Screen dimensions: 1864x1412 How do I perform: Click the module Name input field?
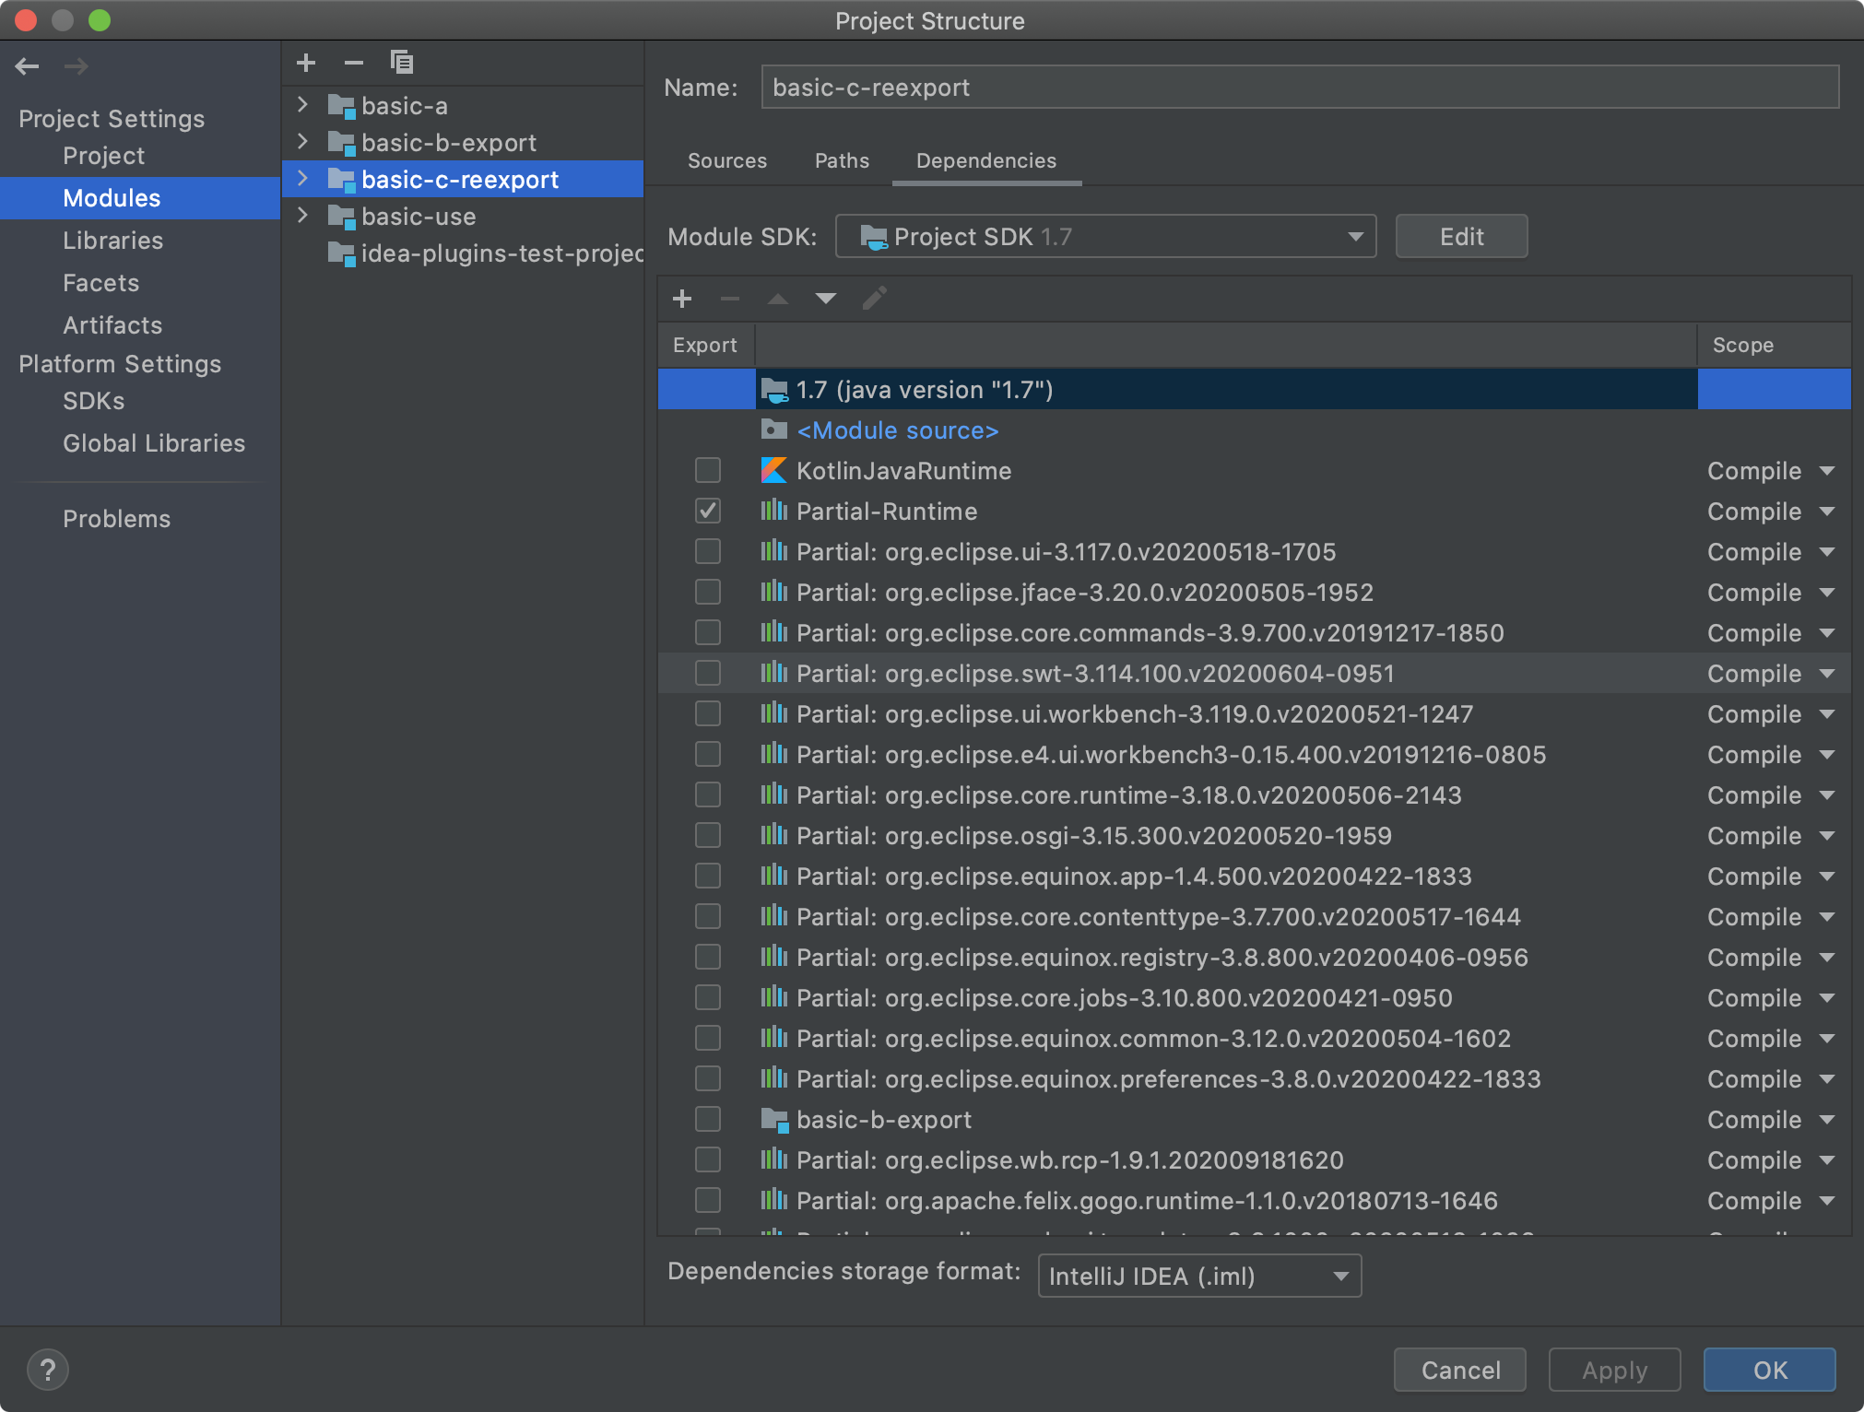pos(1300,88)
